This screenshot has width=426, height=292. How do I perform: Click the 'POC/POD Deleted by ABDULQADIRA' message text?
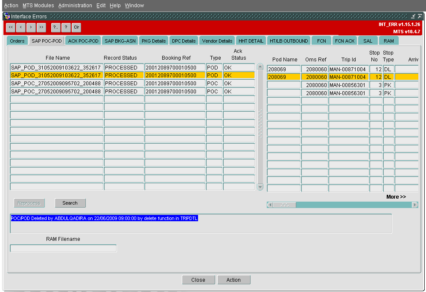104,218
